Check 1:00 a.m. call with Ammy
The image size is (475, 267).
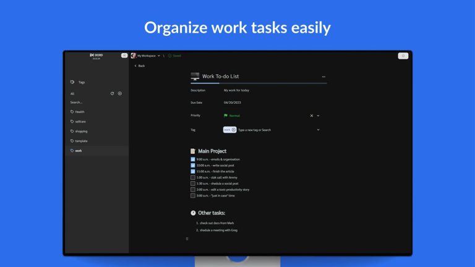pos(193,177)
